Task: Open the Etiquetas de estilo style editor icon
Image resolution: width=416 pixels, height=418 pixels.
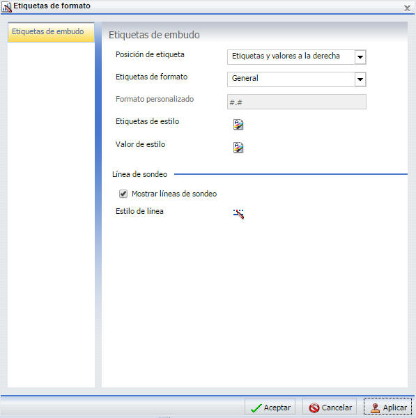Action: pyautogui.click(x=238, y=125)
